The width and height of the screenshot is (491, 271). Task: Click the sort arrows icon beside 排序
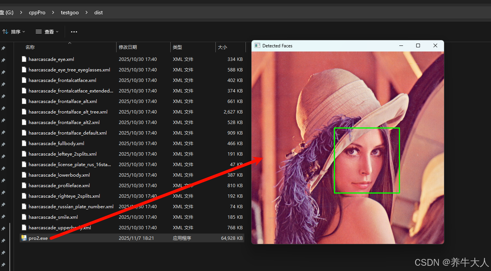tap(5, 32)
